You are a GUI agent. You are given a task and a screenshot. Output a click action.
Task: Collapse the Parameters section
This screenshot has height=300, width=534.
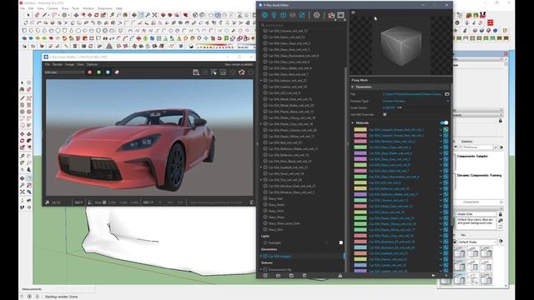coord(352,87)
